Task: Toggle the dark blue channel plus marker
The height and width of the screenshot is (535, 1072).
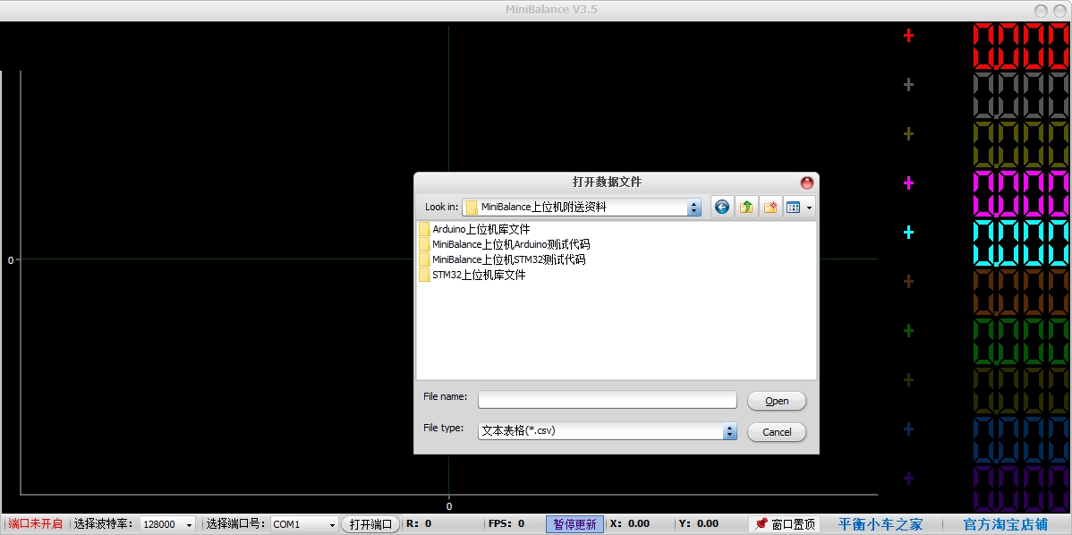Action: click(908, 429)
